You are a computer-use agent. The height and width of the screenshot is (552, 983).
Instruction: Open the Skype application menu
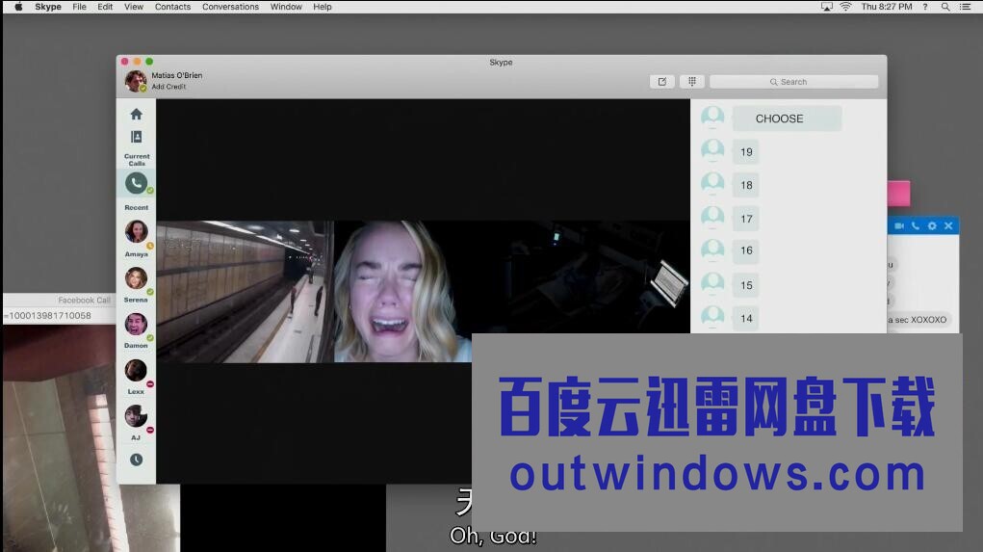[x=47, y=7]
